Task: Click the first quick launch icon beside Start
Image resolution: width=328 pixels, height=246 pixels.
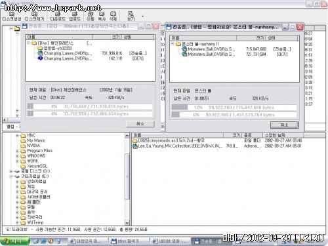Action: [36, 241]
